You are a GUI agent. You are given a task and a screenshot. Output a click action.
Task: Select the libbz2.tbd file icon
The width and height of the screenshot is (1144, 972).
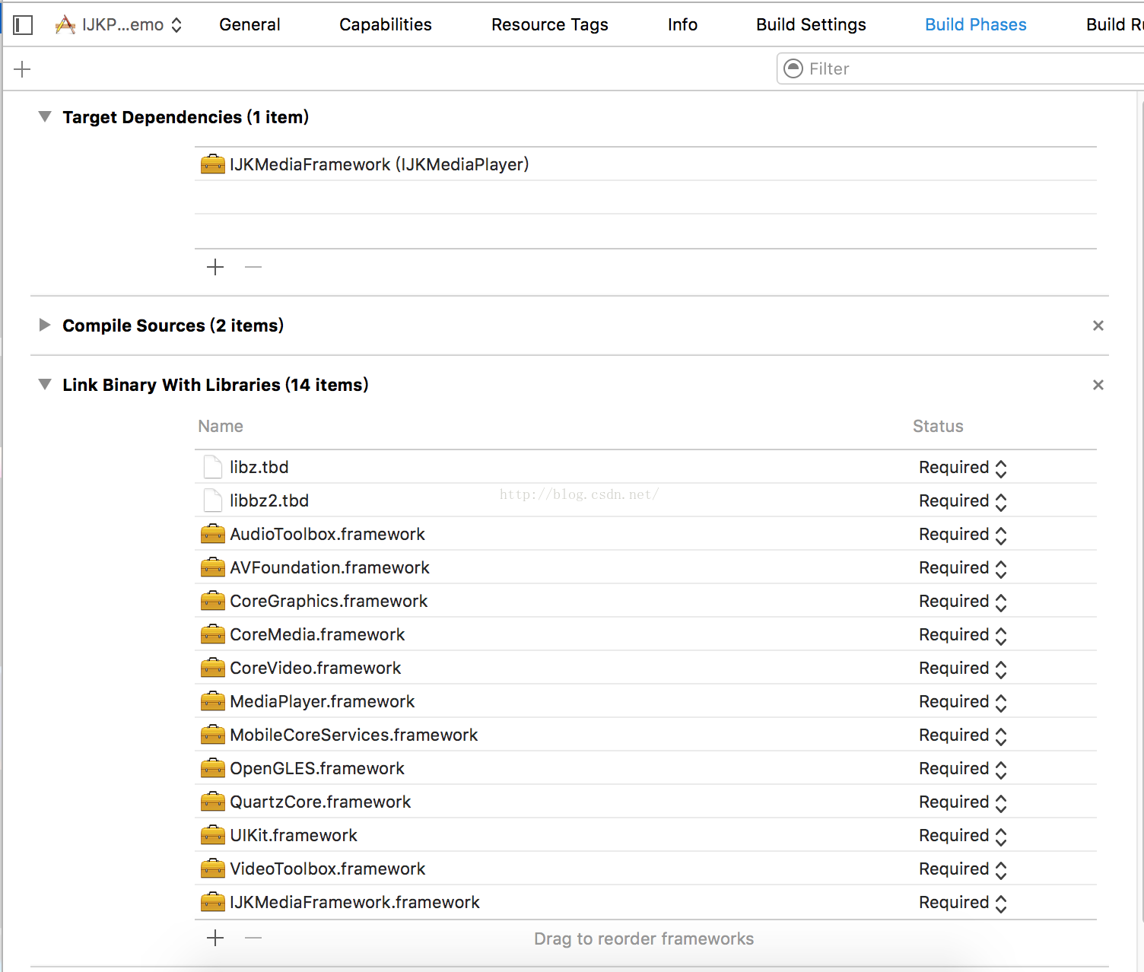click(213, 500)
